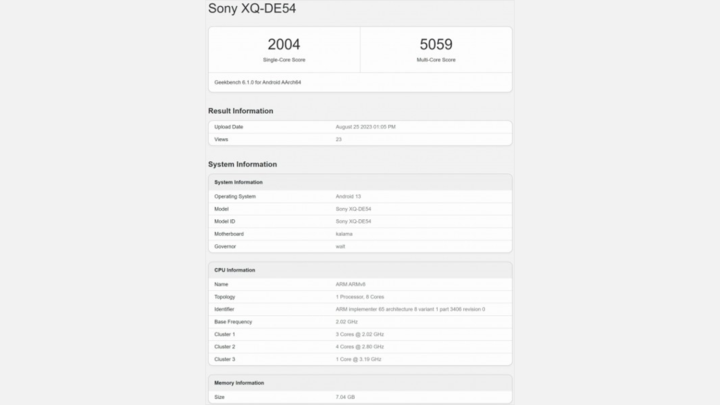
Task: Click the System Information section heading
Action: pyautogui.click(x=242, y=164)
